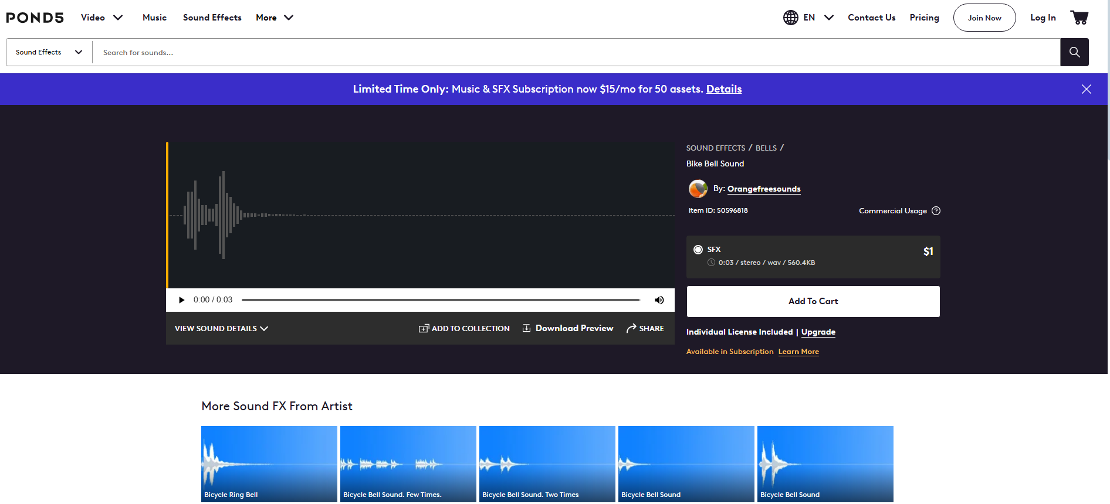Open the Bicycle Ring Bell thumbnail
1110x504 pixels.
tap(269, 464)
